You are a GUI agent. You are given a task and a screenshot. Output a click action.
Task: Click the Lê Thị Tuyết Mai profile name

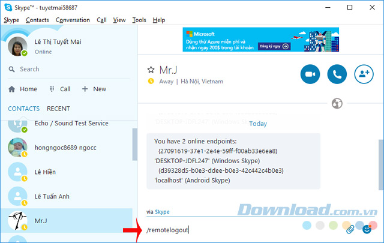(x=58, y=42)
